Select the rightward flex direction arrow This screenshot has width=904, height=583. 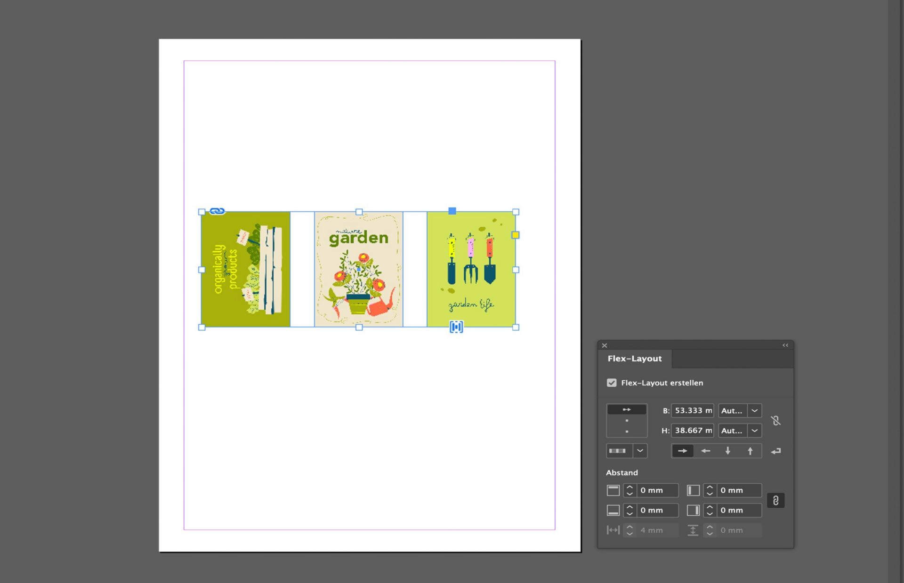pyautogui.click(x=683, y=451)
